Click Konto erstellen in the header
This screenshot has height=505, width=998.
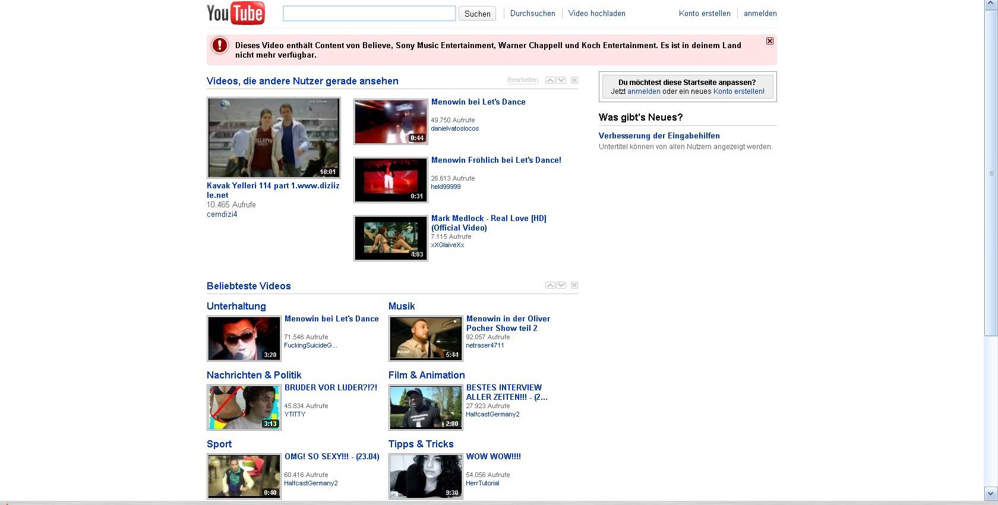[x=705, y=14]
